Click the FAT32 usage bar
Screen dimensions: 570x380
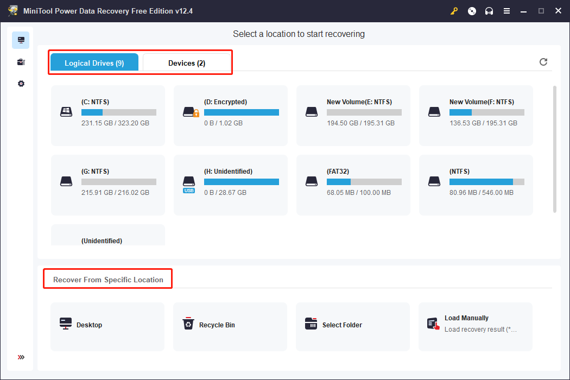(364, 182)
